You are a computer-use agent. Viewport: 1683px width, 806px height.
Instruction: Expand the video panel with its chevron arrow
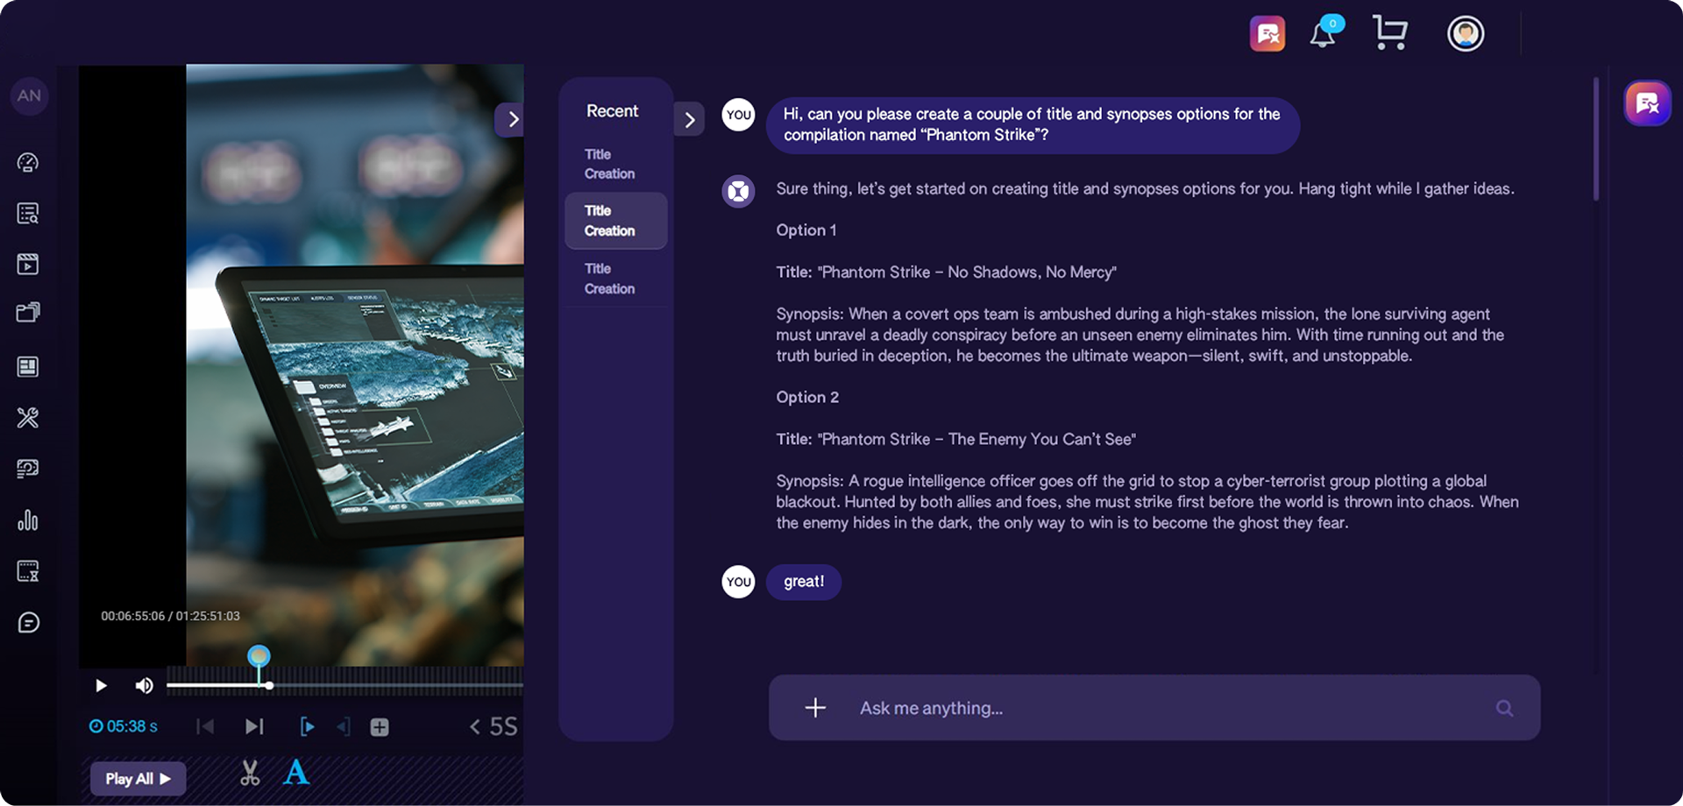click(x=511, y=119)
